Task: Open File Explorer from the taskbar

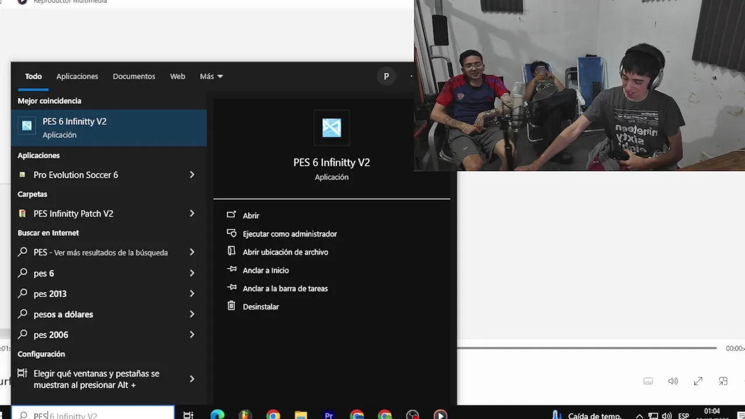Action: tap(300, 415)
